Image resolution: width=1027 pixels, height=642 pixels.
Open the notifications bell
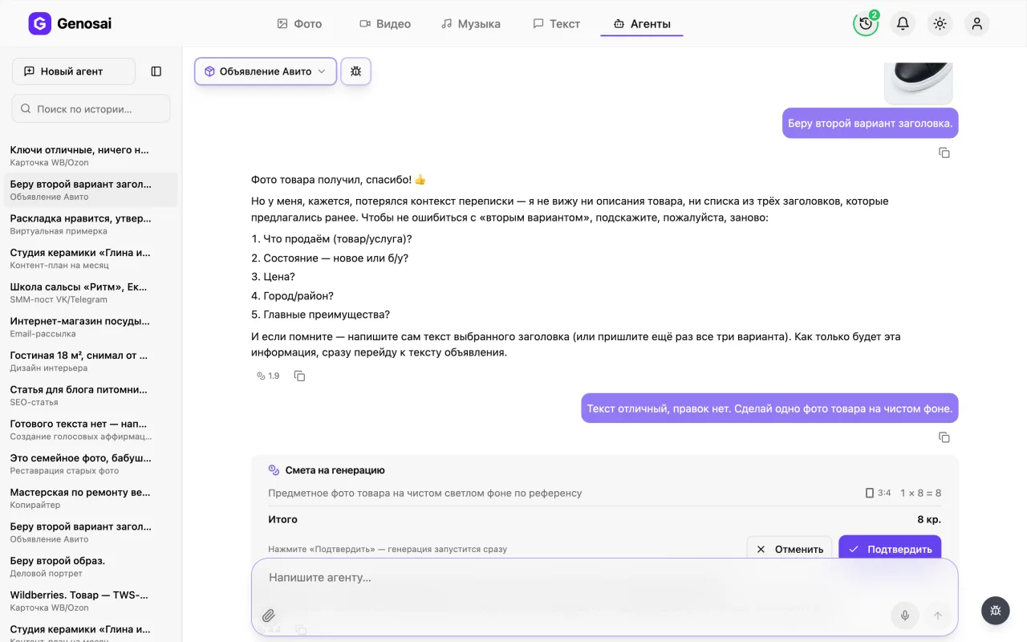[x=903, y=23]
